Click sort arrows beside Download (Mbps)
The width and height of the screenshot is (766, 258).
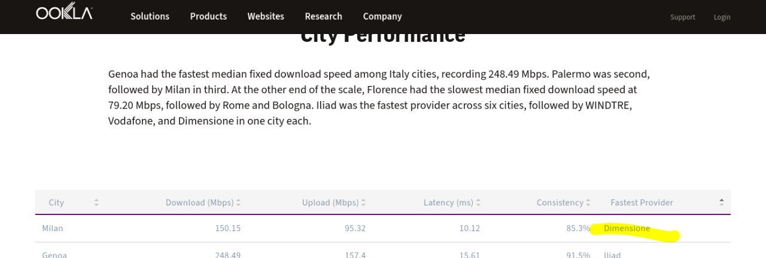238,203
